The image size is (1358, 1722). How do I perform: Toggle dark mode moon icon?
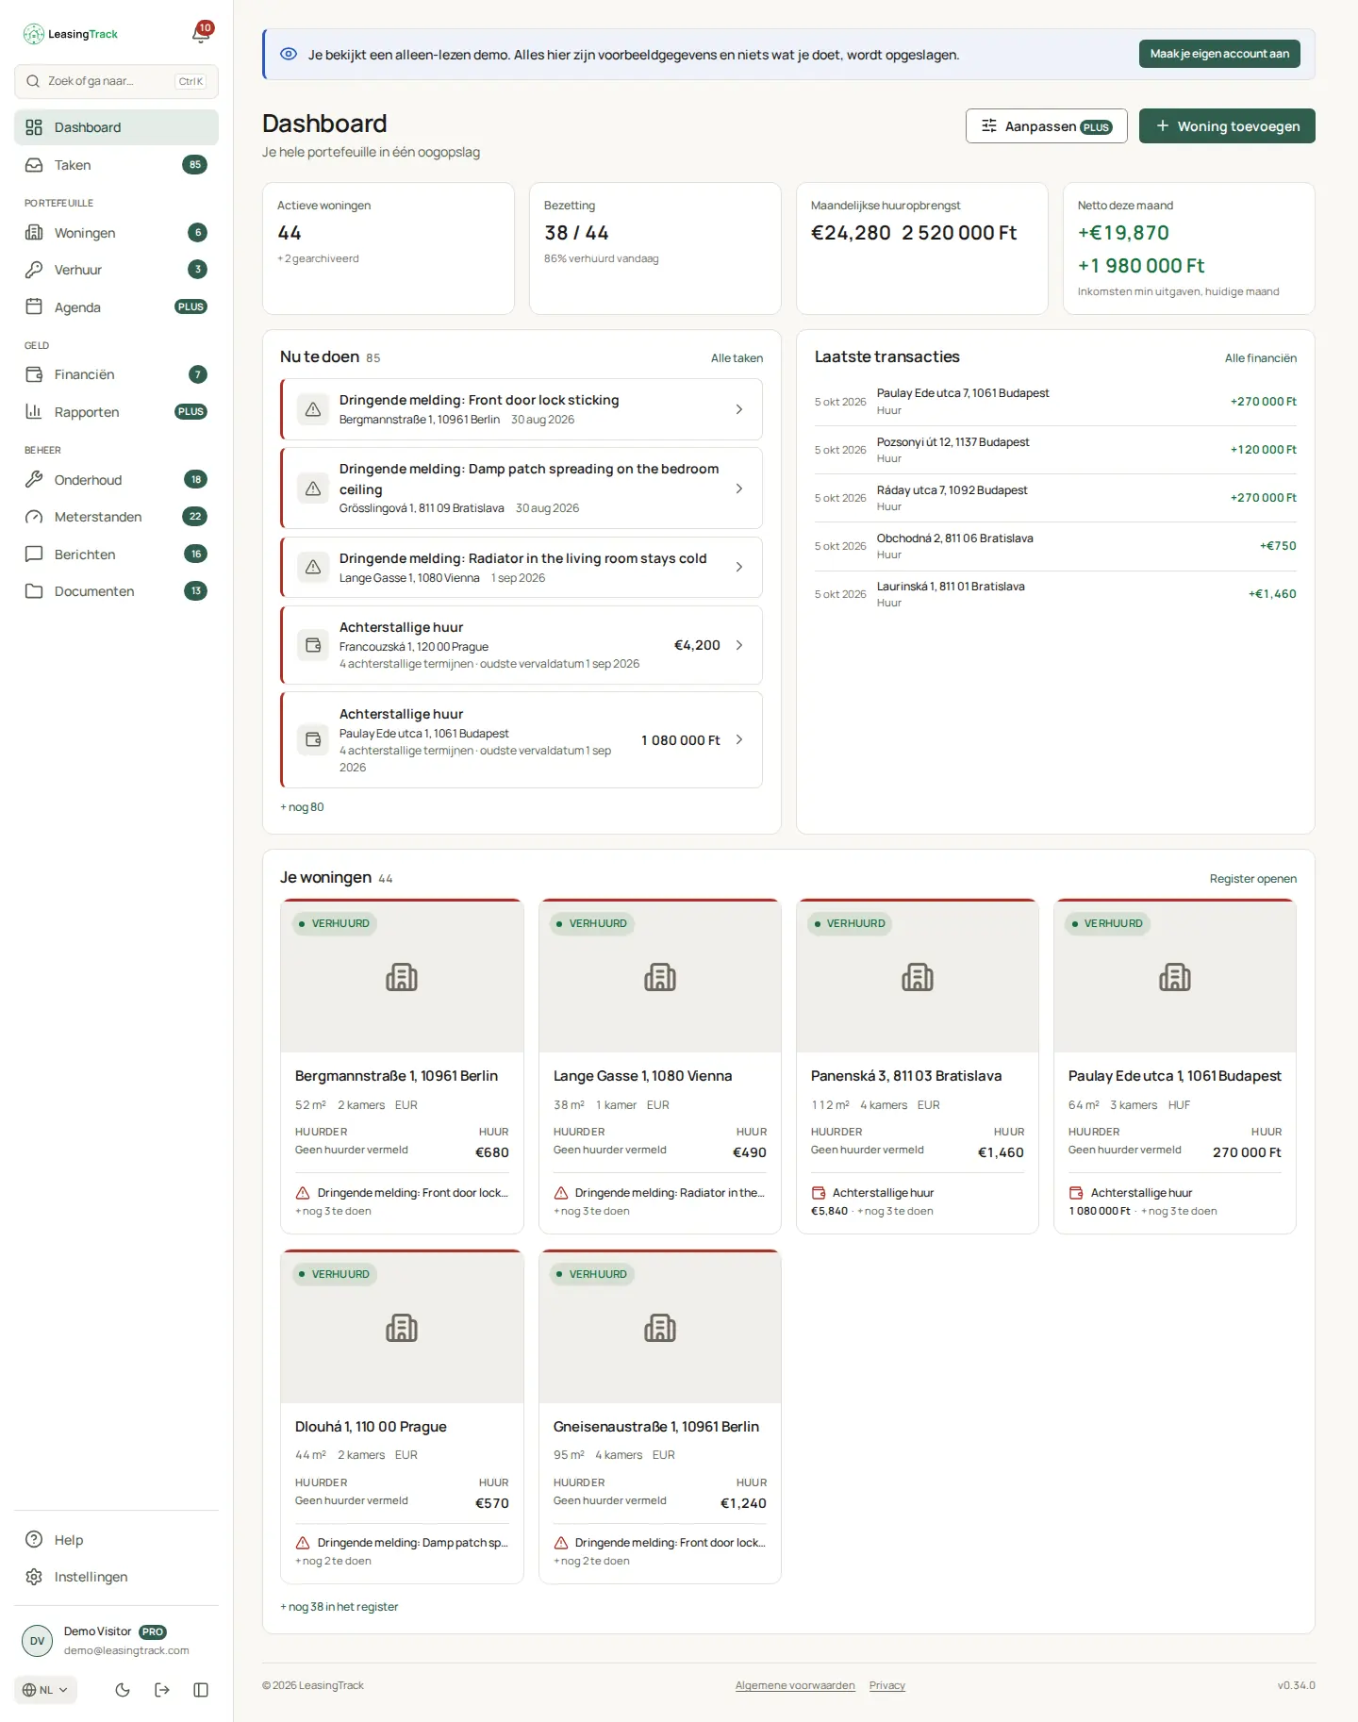(123, 1690)
